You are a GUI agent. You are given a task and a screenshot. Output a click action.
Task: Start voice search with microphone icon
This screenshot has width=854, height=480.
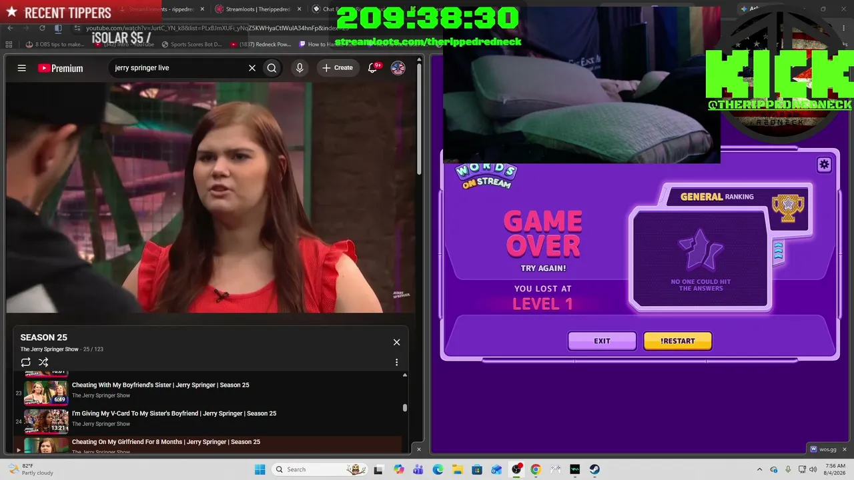(x=300, y=68)
